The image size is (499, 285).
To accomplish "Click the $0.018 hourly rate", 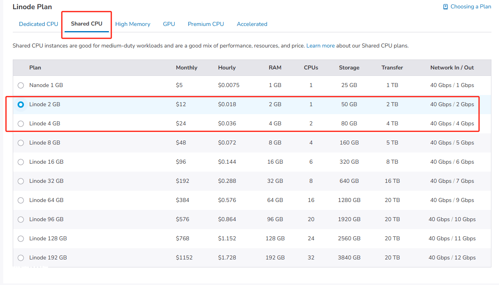I will coord(227,104).
